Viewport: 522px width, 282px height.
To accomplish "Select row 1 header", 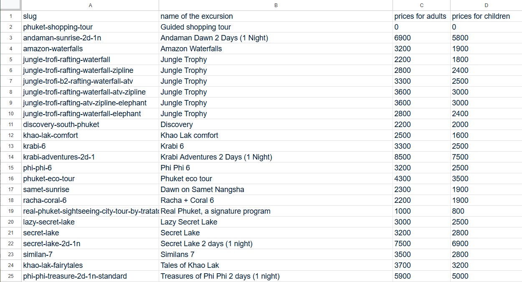I will (10, 16).
